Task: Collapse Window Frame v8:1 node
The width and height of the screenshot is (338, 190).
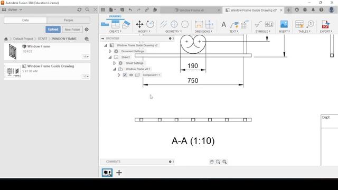Action: (x=115, y=69)
